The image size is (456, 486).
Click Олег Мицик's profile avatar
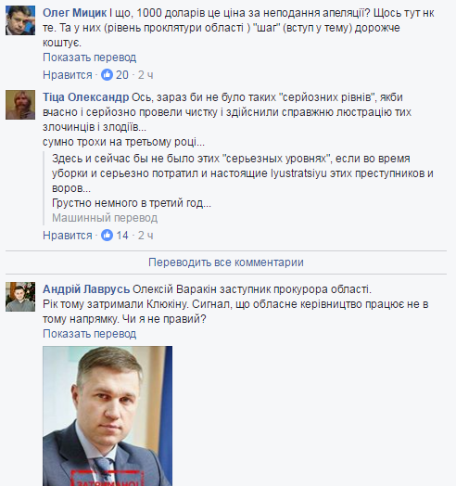pyautogui.click(x=20, y=20)
